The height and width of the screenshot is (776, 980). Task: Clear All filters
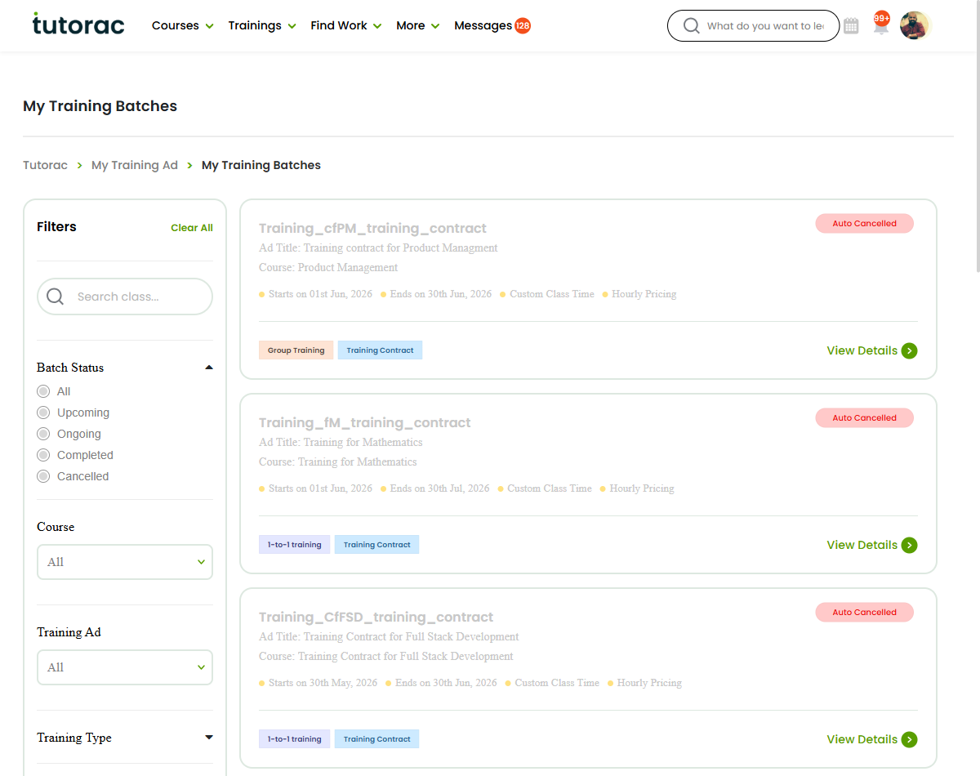[x=192, y=228]
